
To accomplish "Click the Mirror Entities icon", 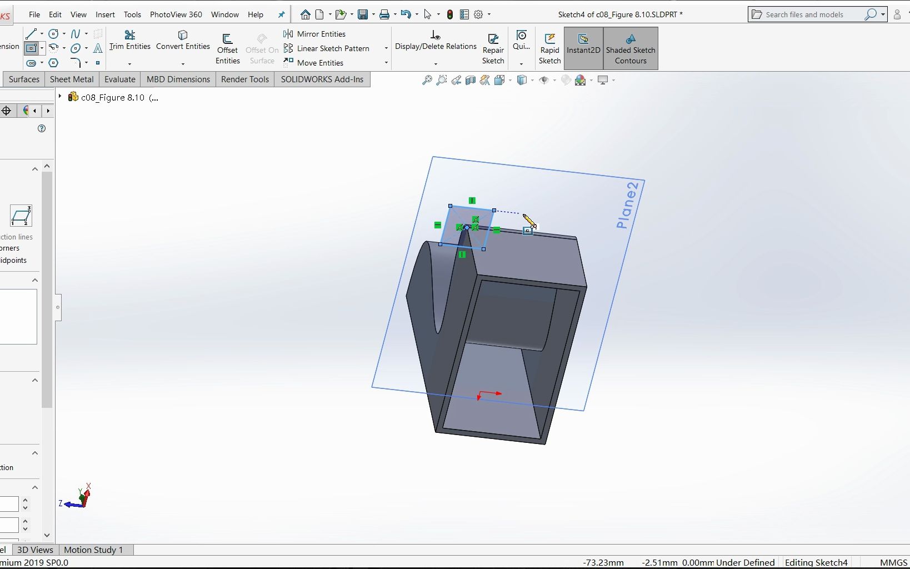I will point(288,34).
